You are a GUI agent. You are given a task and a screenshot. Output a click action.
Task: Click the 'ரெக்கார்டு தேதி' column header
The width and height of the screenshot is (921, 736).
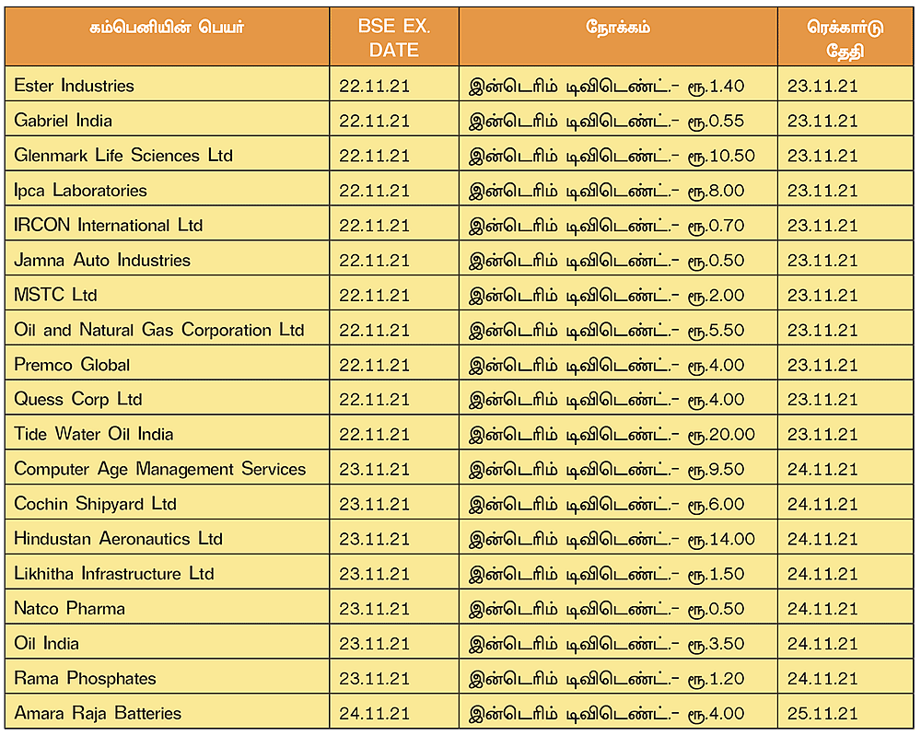click(x=845, y=39)
